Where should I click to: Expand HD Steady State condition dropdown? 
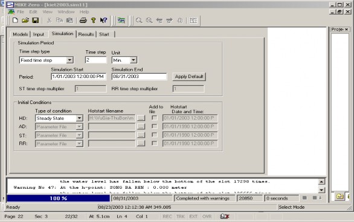pyautogui.click(x=79, y=118)
